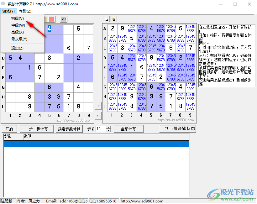
Task: Click the 一步一步计算 button
Action: [37, 129]
